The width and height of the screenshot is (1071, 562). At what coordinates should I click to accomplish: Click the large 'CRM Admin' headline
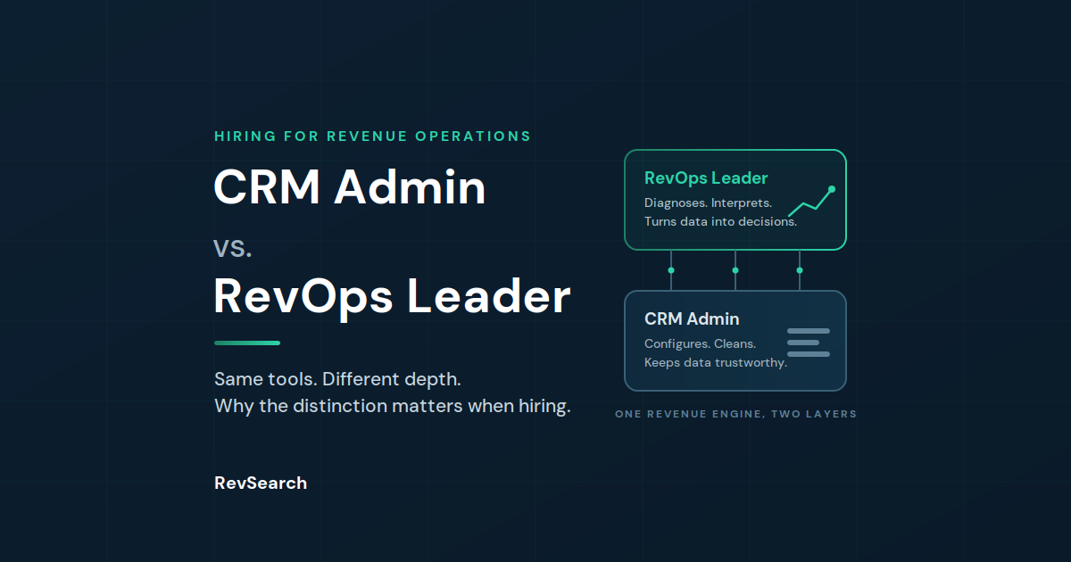(350, 187)
